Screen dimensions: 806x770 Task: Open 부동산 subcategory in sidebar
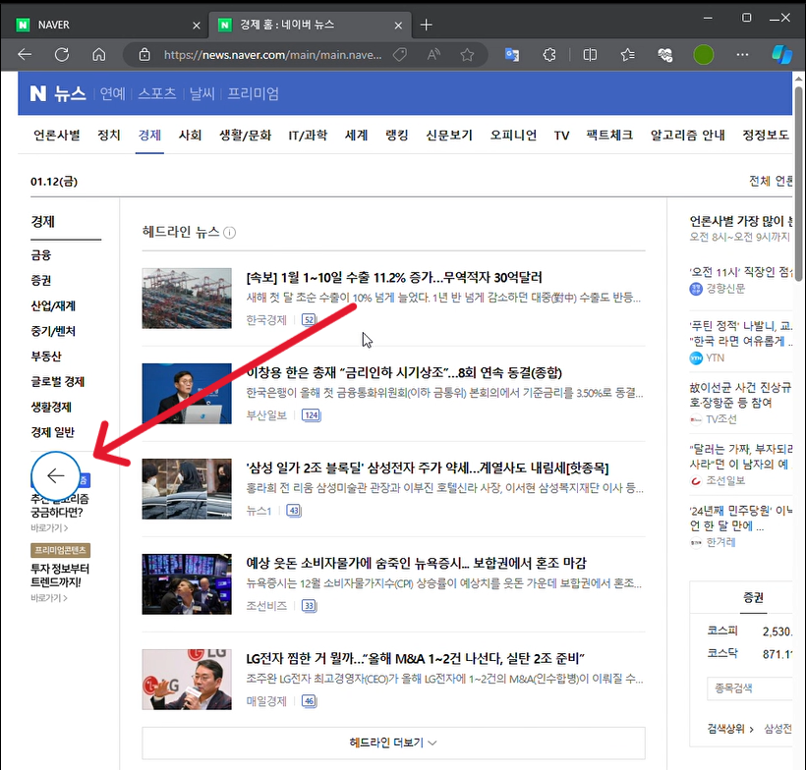46,356
